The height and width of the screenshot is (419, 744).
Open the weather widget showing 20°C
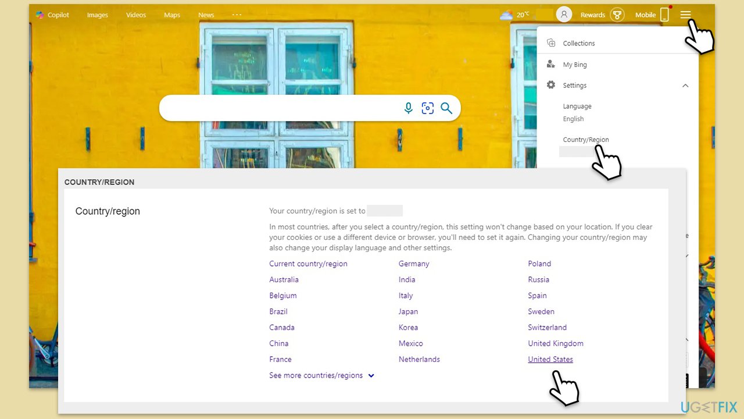[515, 15]
